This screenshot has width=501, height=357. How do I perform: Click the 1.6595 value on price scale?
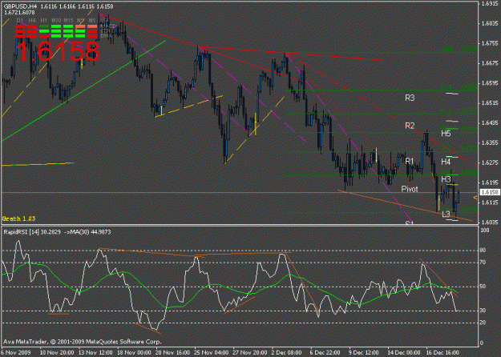point(490,83)
